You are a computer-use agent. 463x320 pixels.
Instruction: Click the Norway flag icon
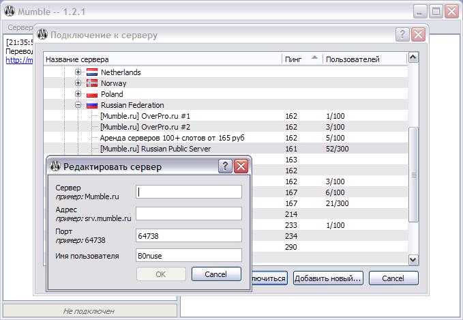pos(92,83)
